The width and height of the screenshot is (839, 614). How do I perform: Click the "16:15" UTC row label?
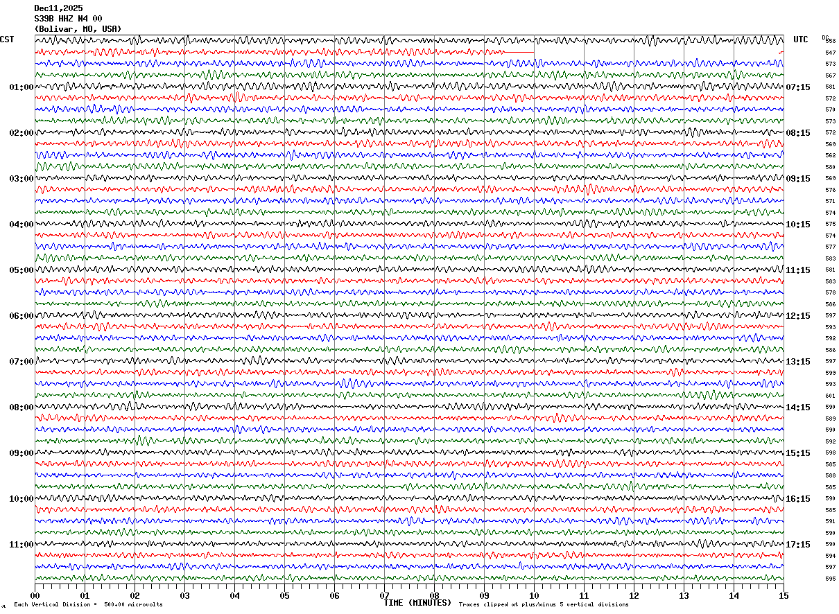pyautogui.click(x=798, y=499)
